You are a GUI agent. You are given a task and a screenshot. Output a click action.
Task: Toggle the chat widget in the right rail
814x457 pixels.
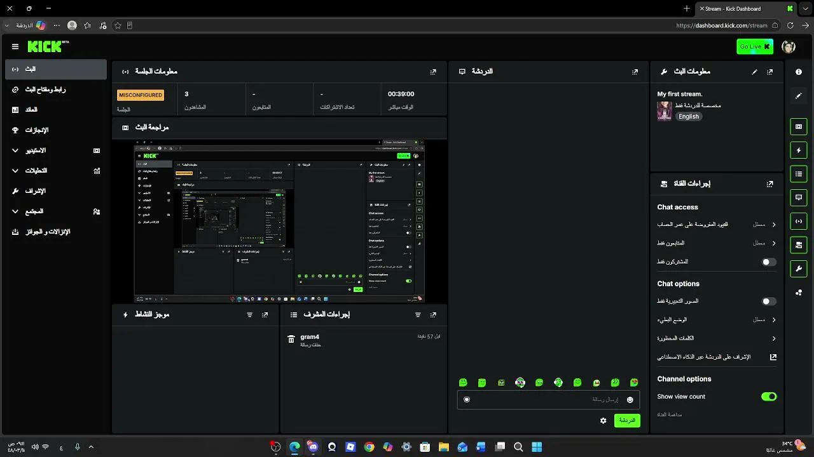pos(799,197)
